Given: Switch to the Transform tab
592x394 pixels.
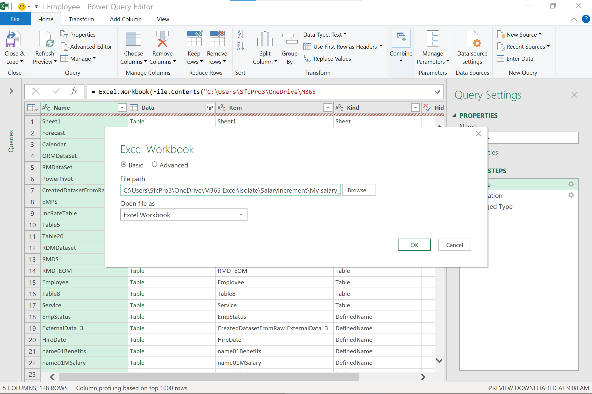Looking at the screenshot, I should click(x=81, y=19).
